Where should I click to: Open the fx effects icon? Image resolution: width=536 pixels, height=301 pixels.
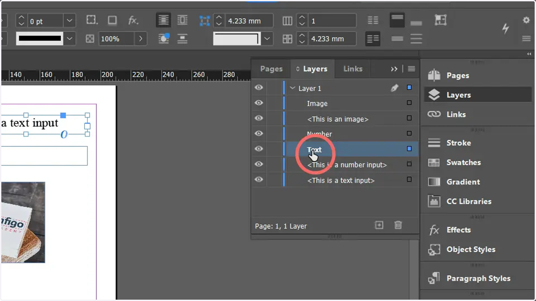(133, 20)
